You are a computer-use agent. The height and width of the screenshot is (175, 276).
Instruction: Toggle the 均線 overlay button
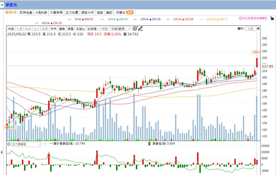click(x=11, y=29)
